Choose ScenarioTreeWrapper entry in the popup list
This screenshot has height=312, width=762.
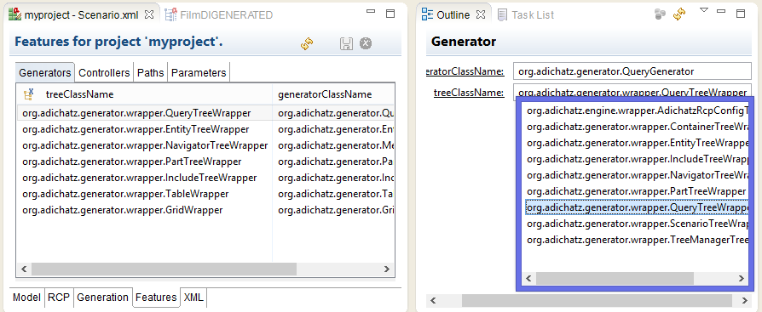(637, 224)
